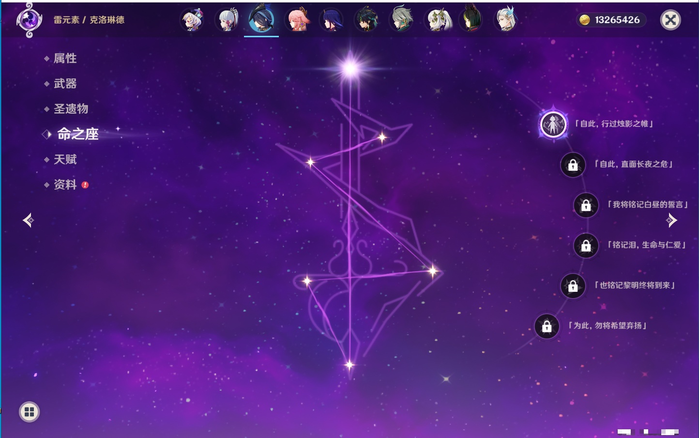
Task: Click the Mora amount 13265426
Action: point(617,20)
